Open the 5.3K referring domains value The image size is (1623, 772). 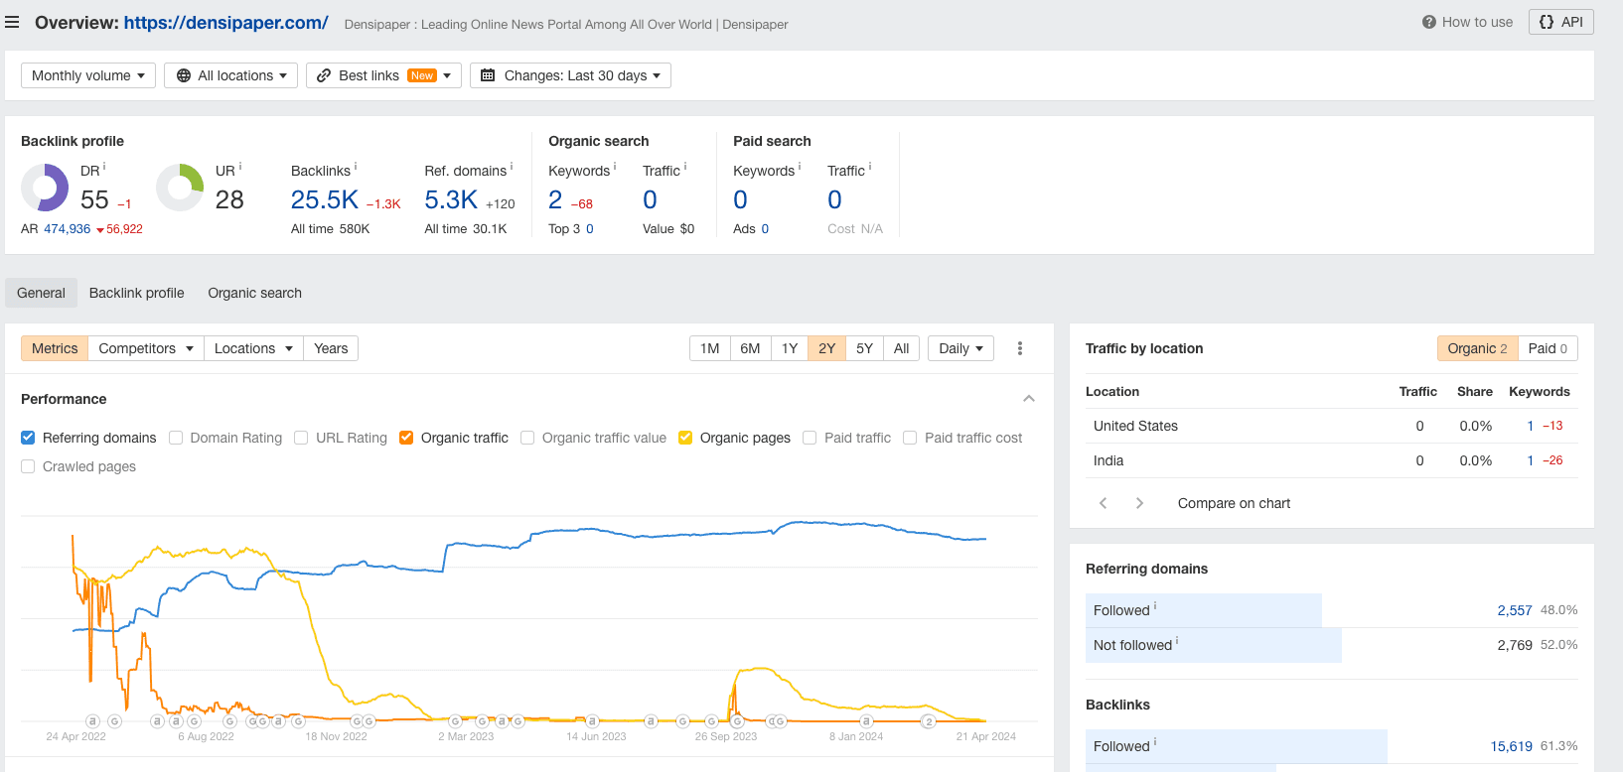click(451, 199)
